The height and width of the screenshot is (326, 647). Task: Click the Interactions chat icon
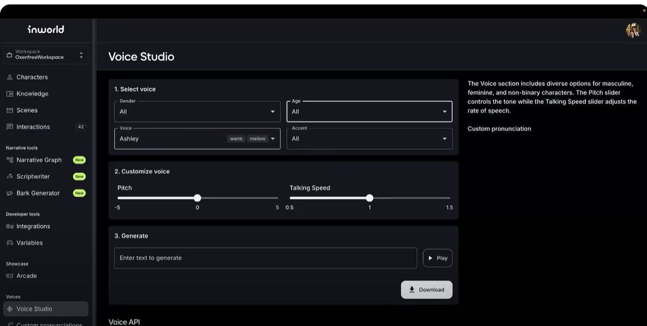pyautogui.click(x=9, y=127)
